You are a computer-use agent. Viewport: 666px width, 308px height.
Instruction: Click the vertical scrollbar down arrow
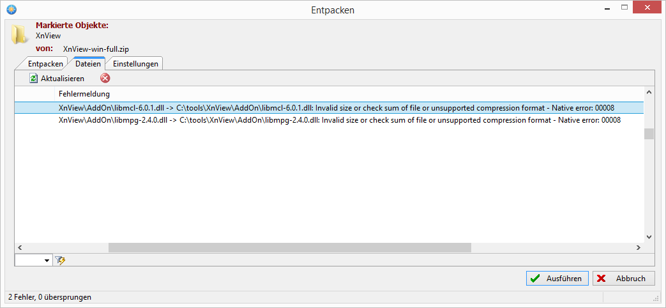[649, 236]
